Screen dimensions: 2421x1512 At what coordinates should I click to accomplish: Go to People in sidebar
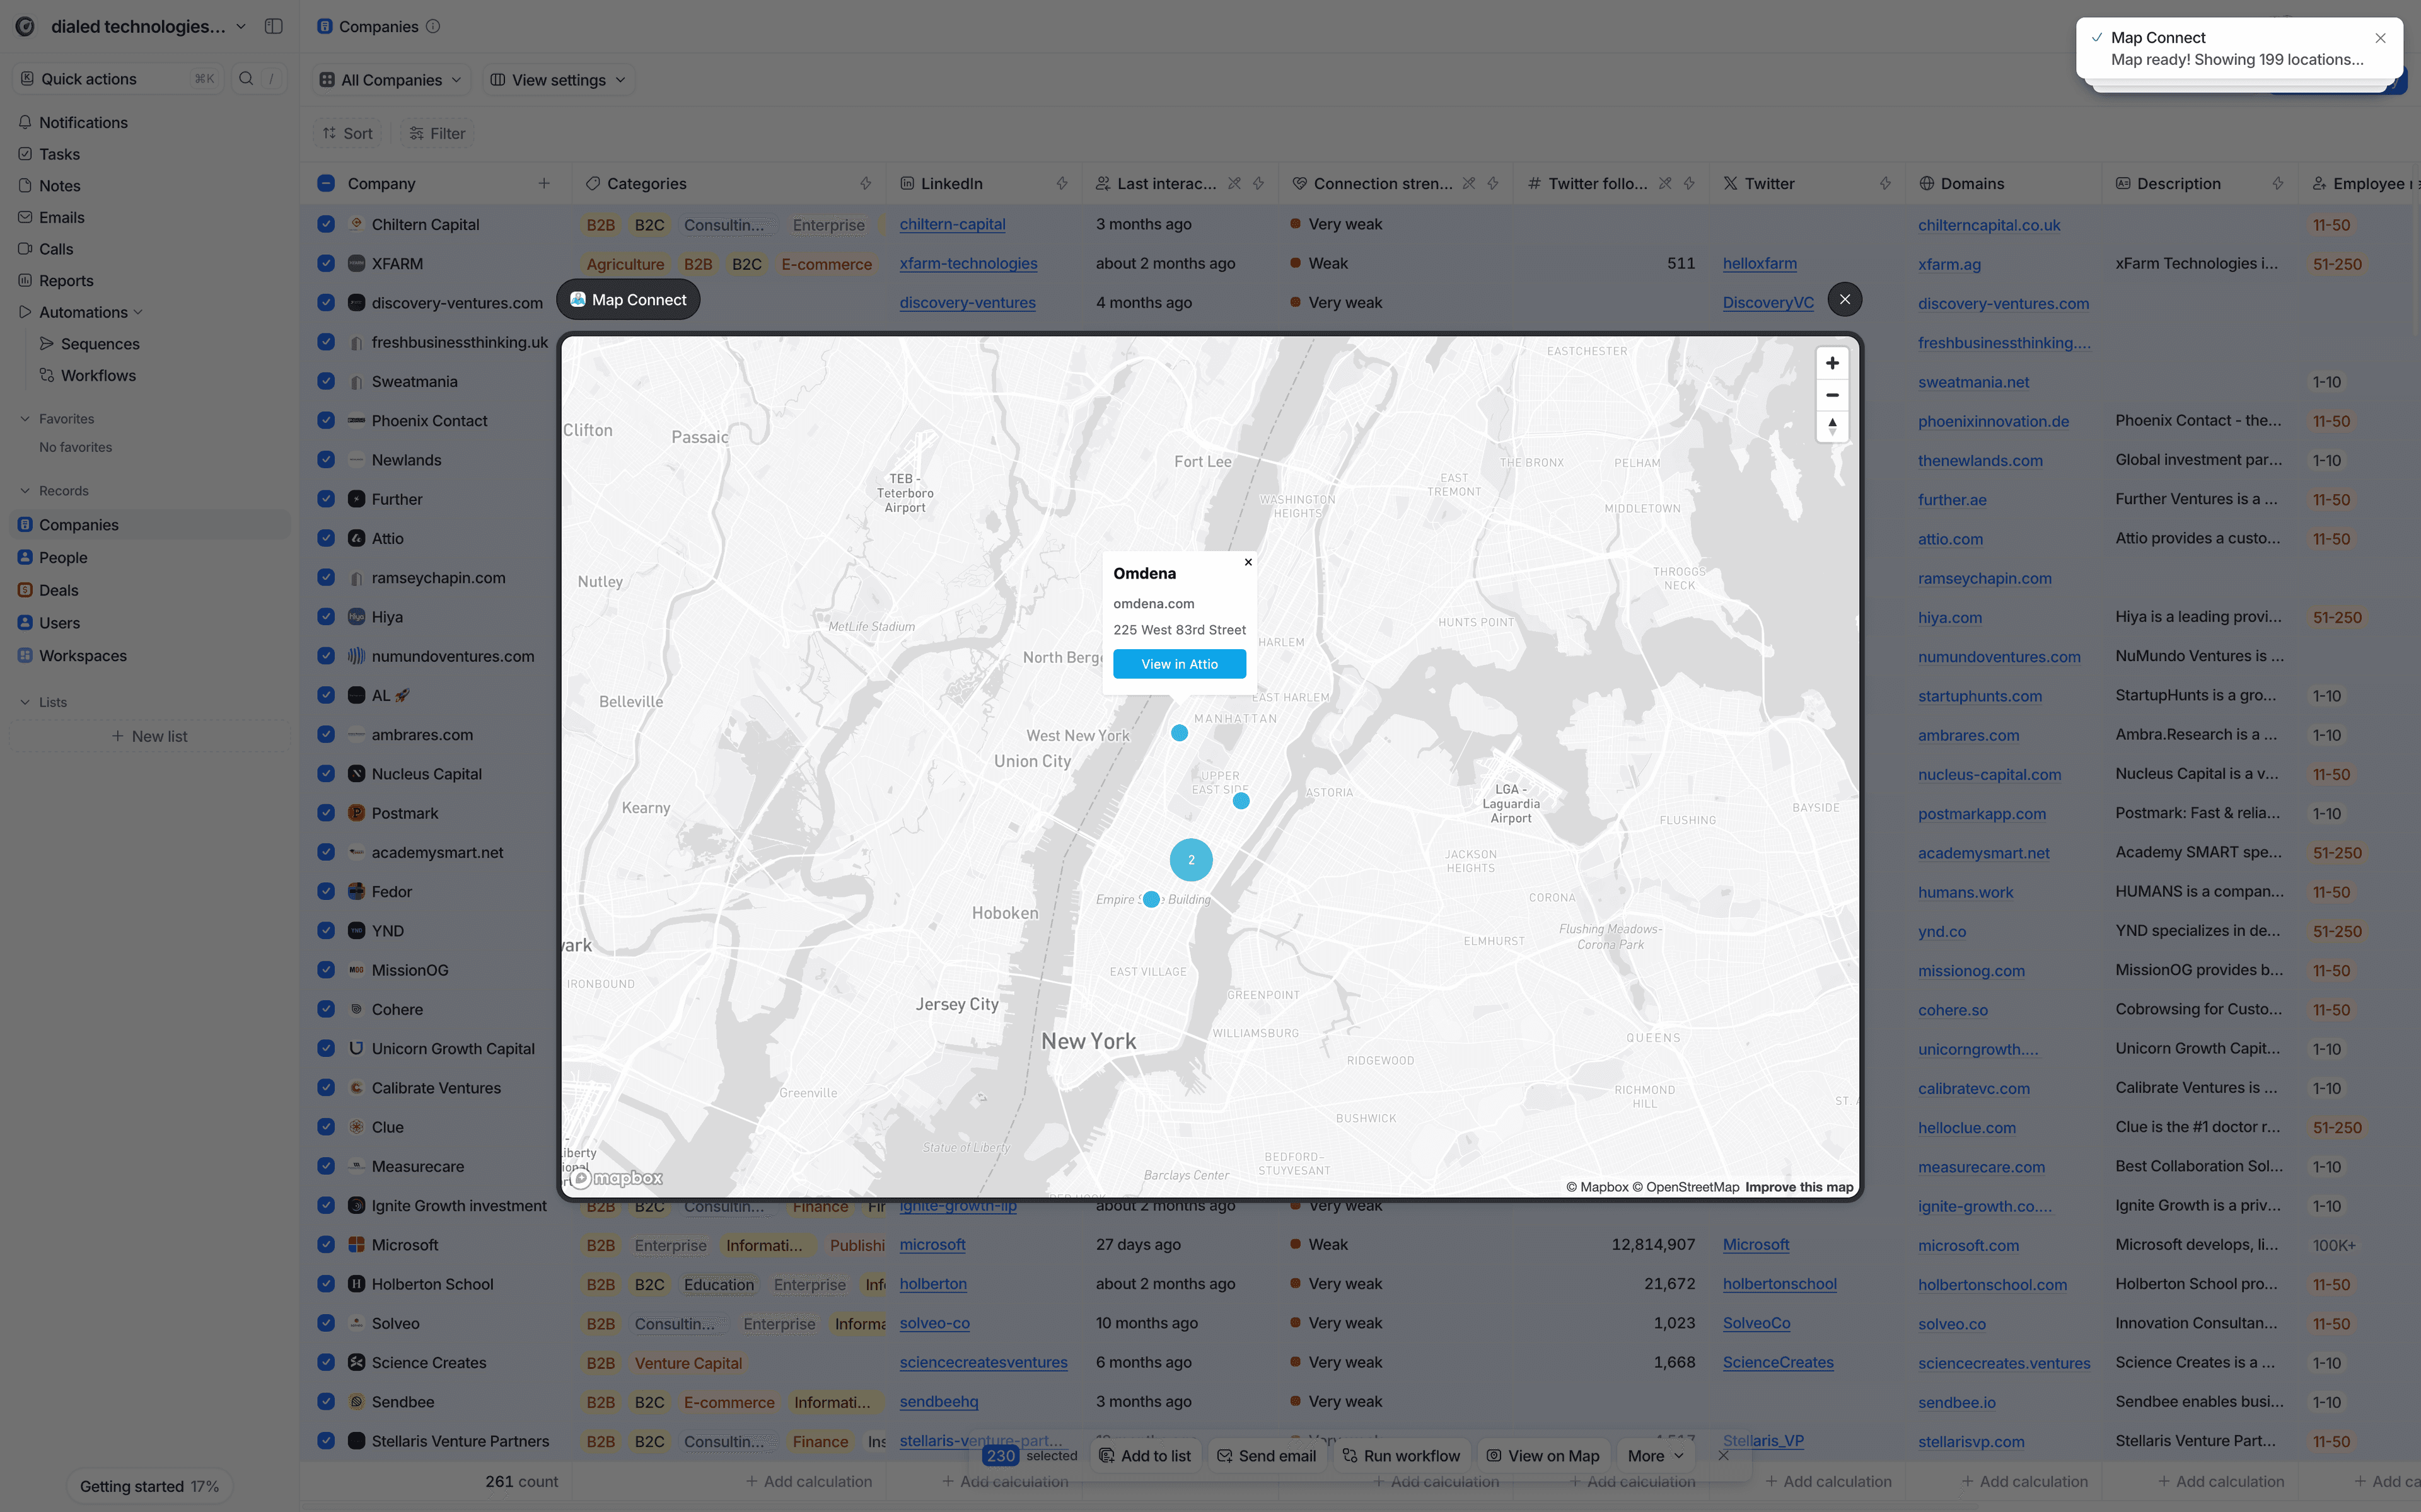pos(63,557)
